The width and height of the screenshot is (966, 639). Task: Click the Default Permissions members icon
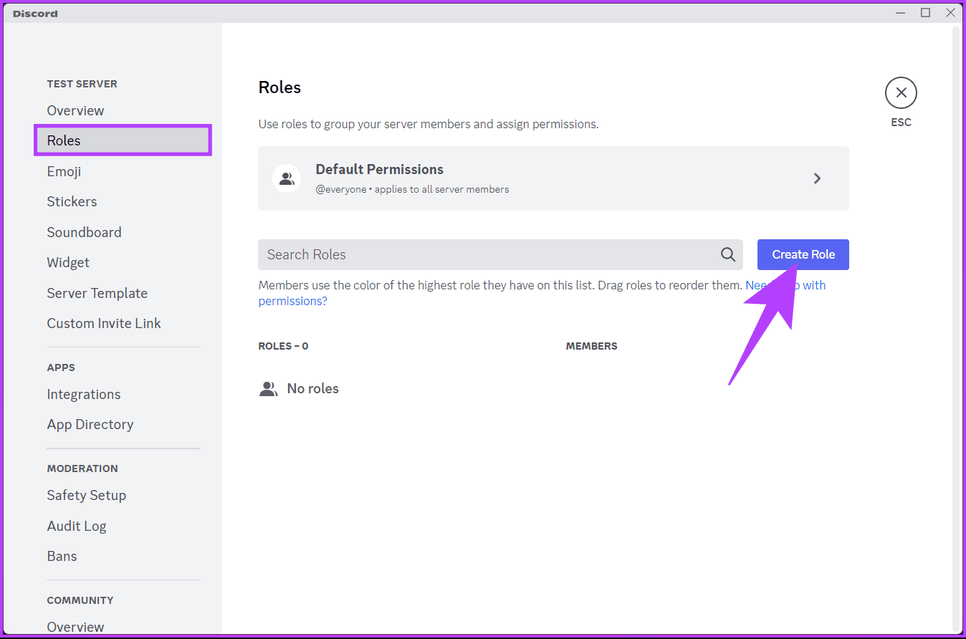287,178
